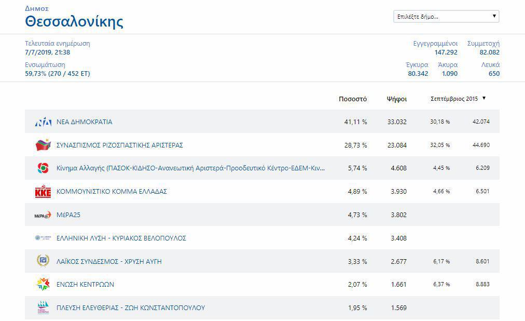Expand the Σεπτέμβριος 2015 comparison dropdown
The width and height of the screenshot is (525, 321).
point(458,99)
